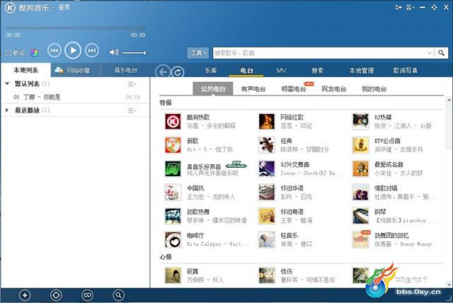Select the 本地列表 tab

pos(25,70)
